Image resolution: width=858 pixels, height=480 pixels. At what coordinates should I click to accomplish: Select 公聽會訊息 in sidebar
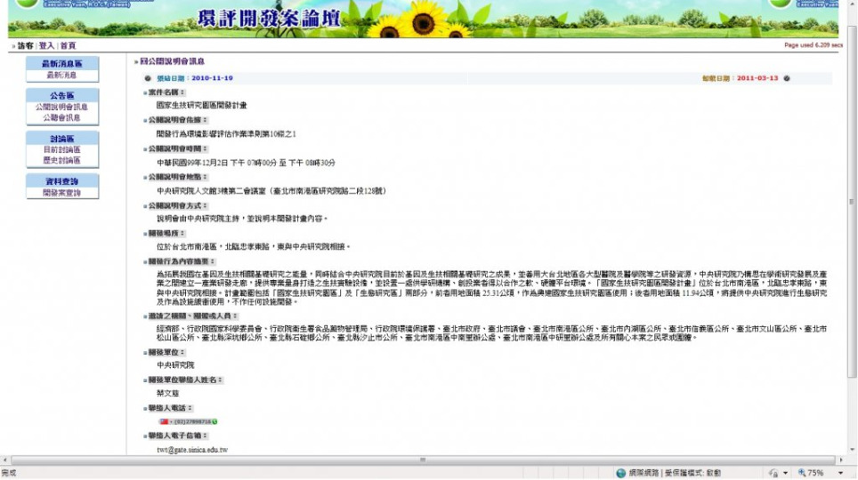[x=62, y=117]
